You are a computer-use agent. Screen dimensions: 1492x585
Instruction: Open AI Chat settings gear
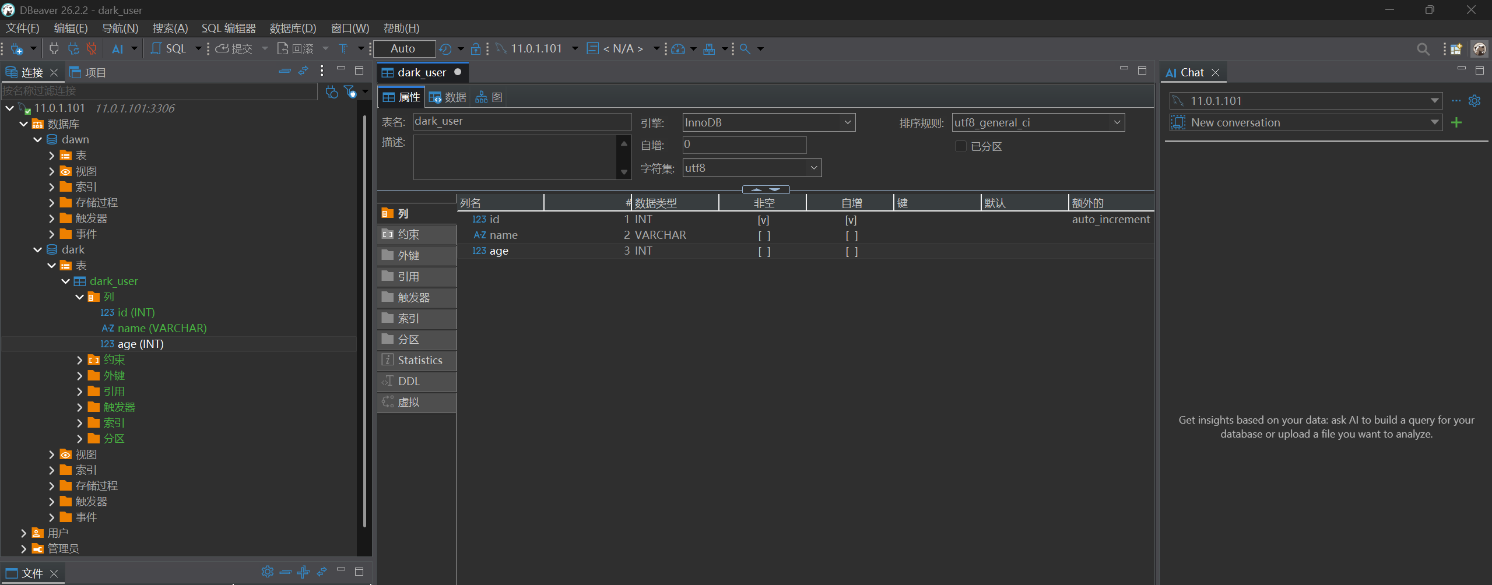[x=1475, y=101]
